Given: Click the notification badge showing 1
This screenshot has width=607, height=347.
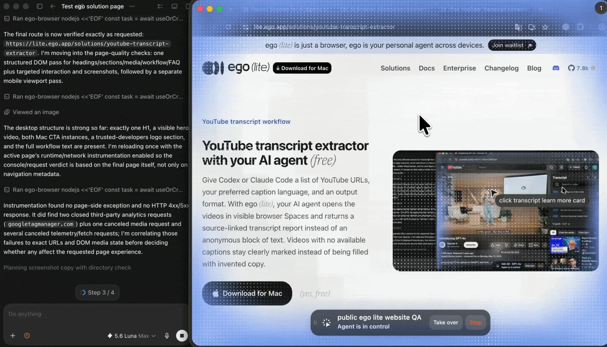Looking at the screenshot, I should coord(601,8).
